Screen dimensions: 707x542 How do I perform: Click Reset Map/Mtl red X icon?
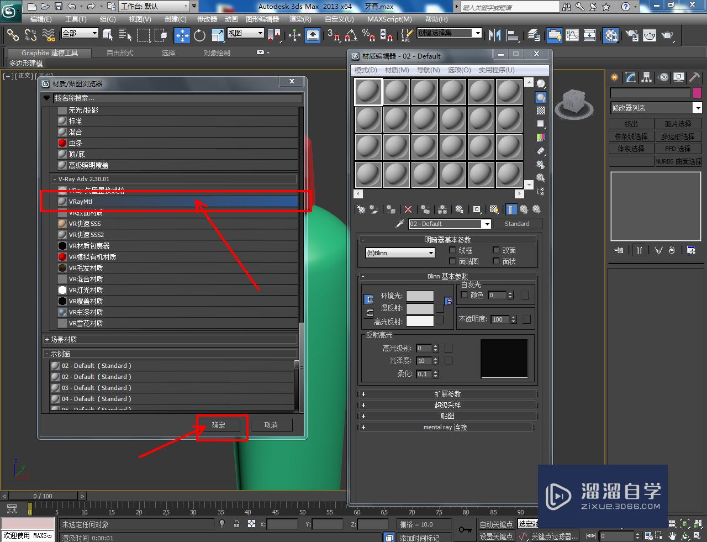point(408,209)
